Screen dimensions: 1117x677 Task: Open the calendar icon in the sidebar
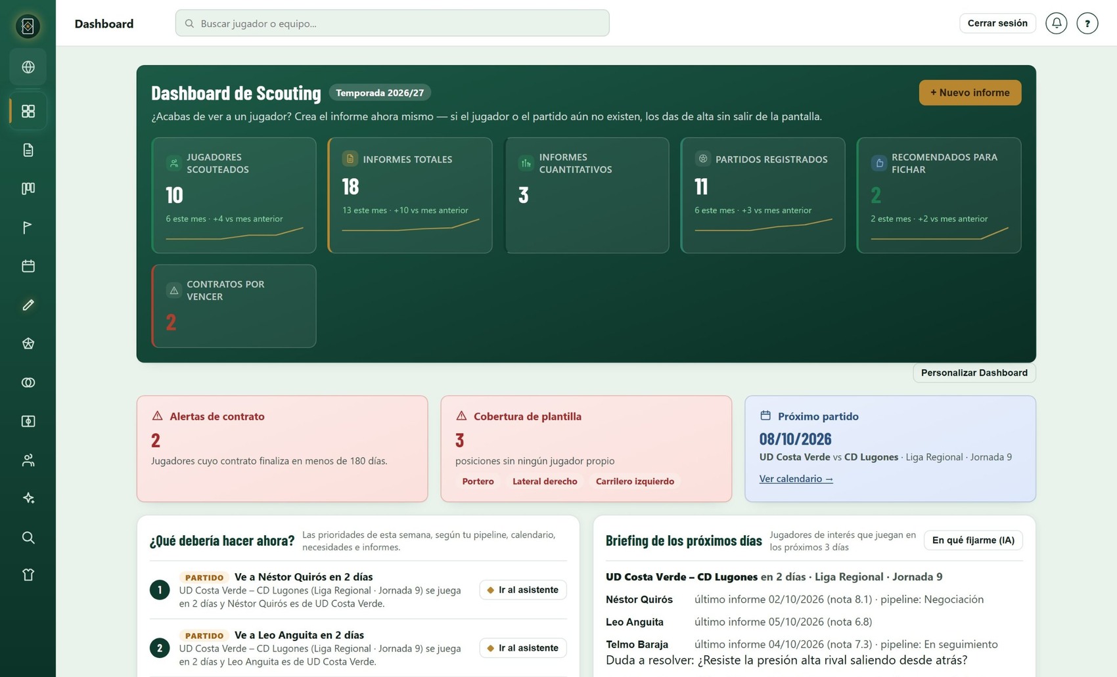tap(28, 266)
